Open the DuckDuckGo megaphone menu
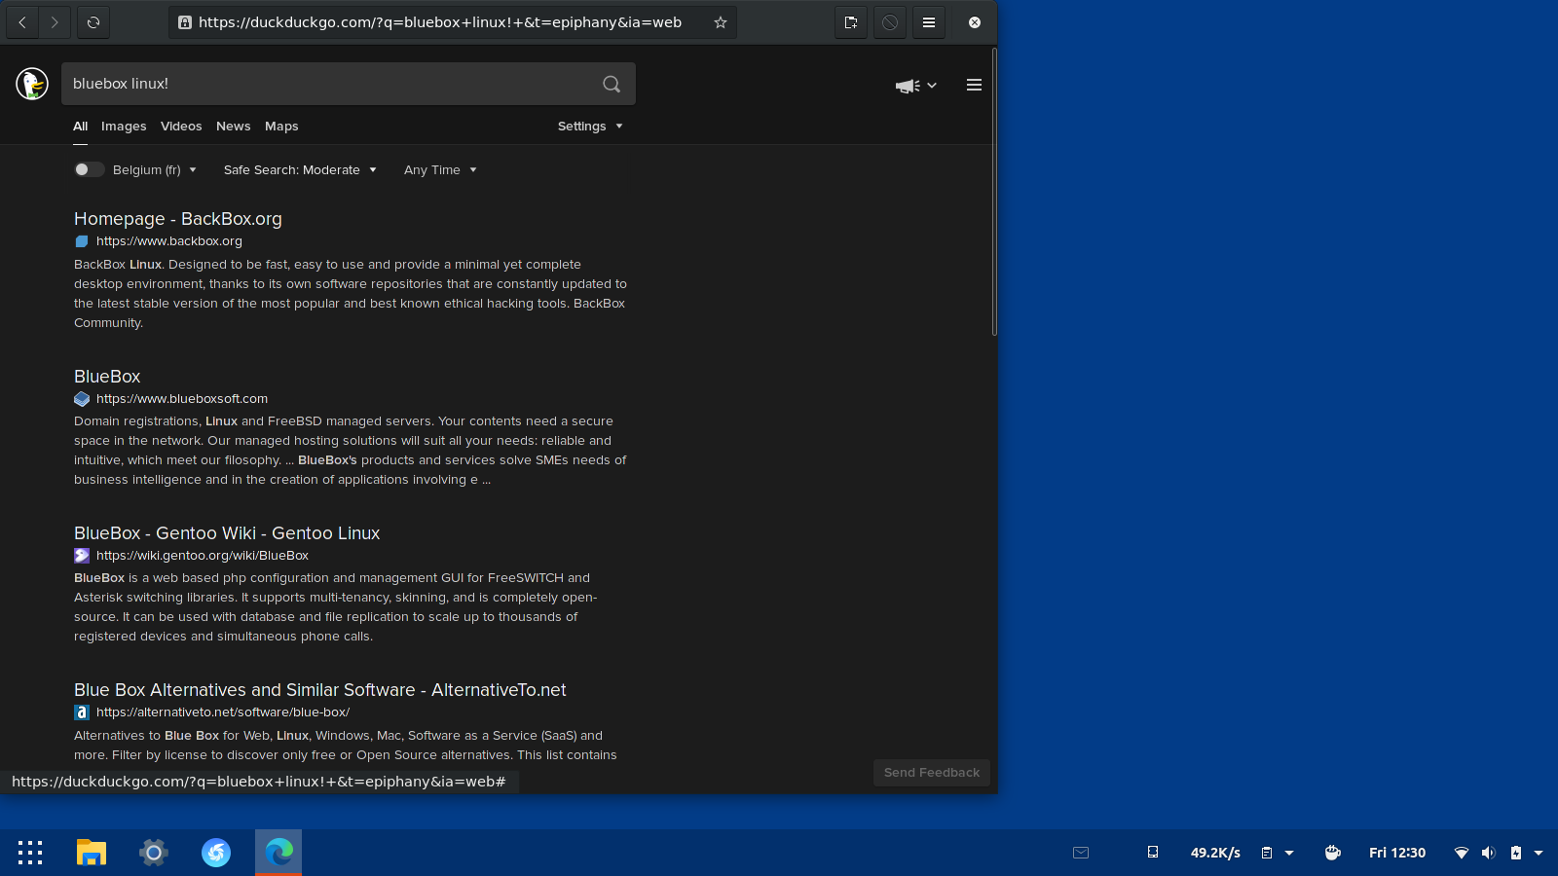 (x=916, y=86)
